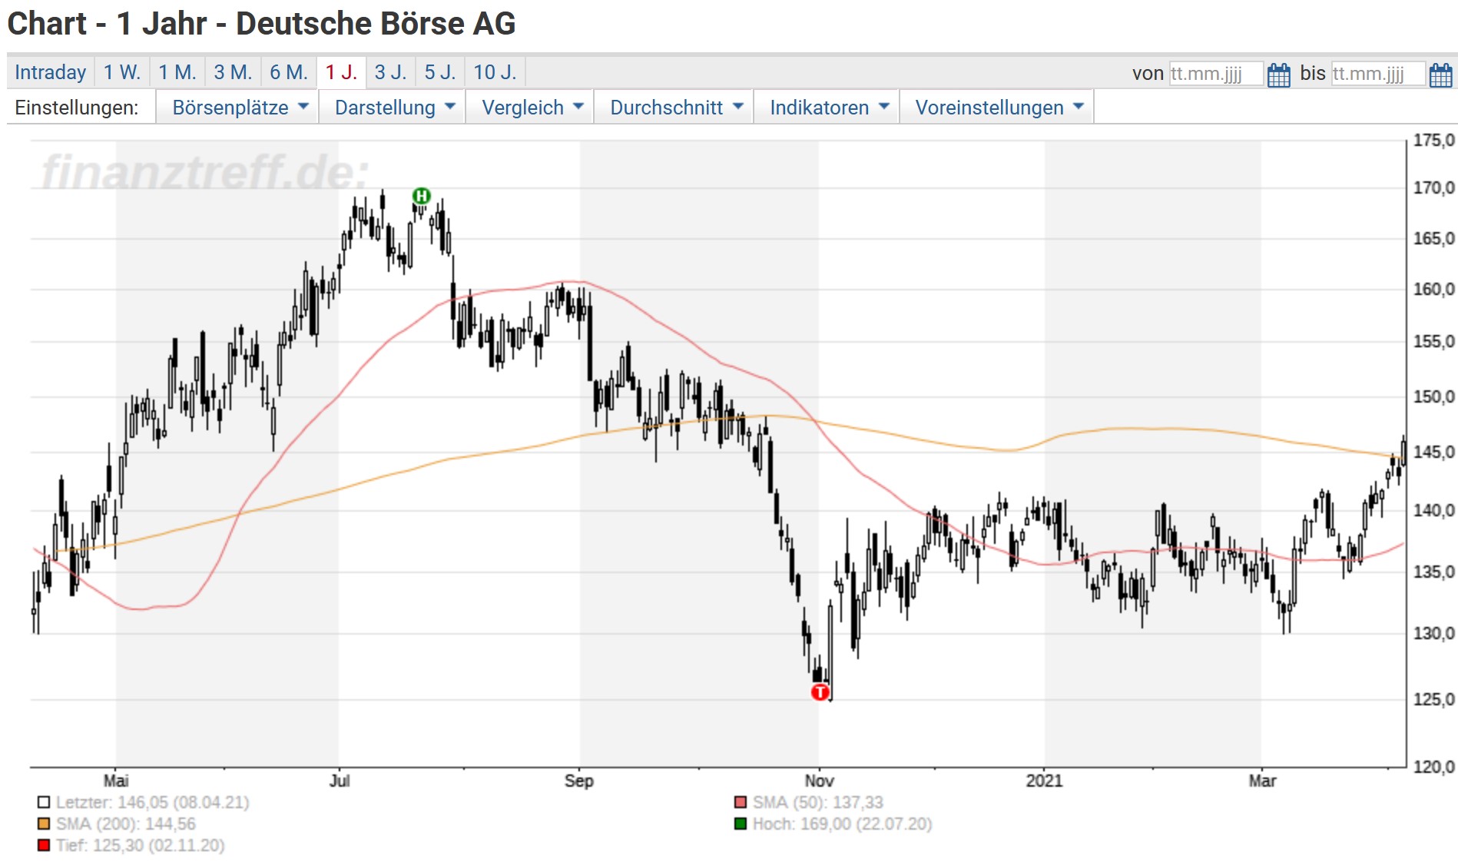This screenshot has width=1458, height=862.
Task: Click the 'SMA (200): 144,56' legend text
Action: click(x=126, y=824)
